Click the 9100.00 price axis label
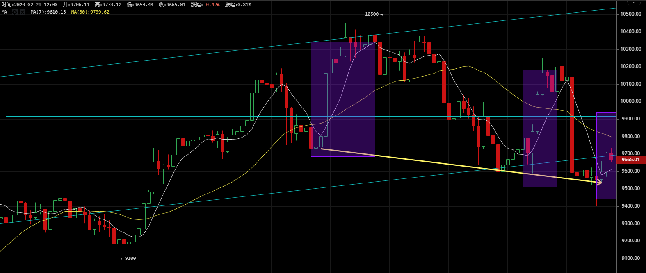This screenshot has width=646, height=273. coord(631,258)
